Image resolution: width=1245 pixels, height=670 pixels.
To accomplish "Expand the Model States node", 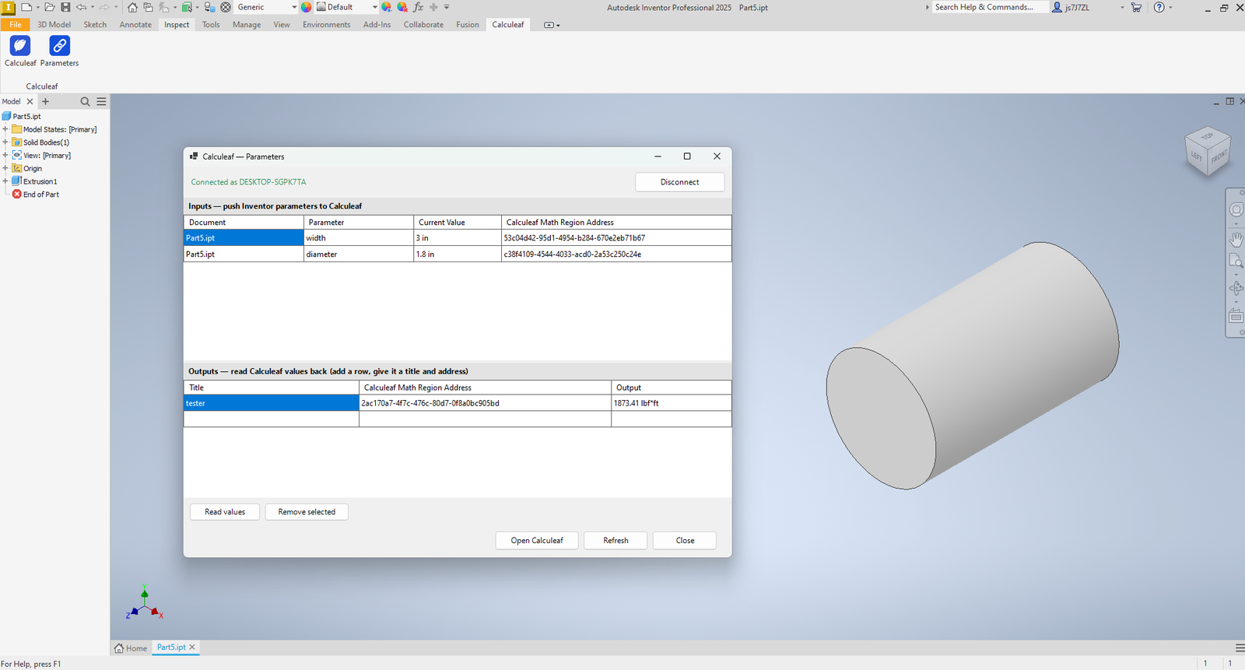I will (x=5, y=129).
